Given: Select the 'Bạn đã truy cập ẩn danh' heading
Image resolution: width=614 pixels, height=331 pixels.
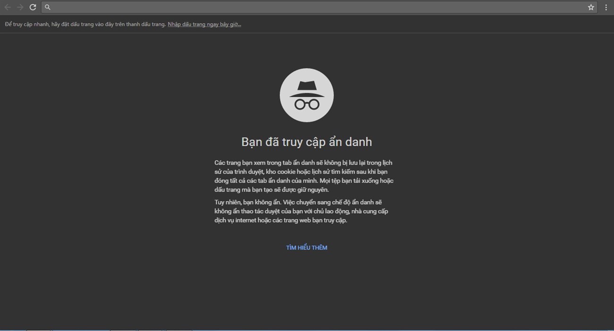Looking at the screenshot, I should tap(307, 142).
